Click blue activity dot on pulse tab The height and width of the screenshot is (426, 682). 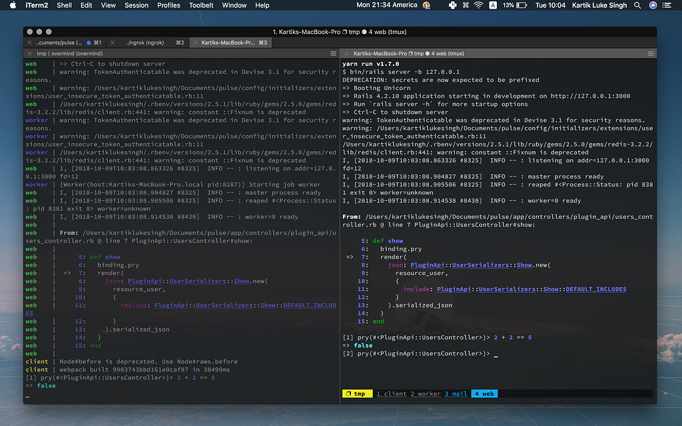point(89,43)
